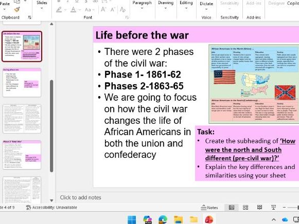The width and height of the screenshot is (299, 224).
Task: Click the slide thumbnail panel scrollbar thumb
Action: point(51,126)
